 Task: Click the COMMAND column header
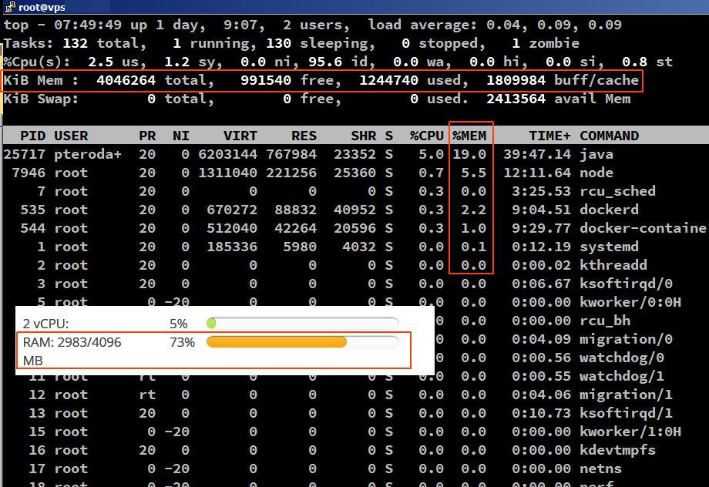609,136
